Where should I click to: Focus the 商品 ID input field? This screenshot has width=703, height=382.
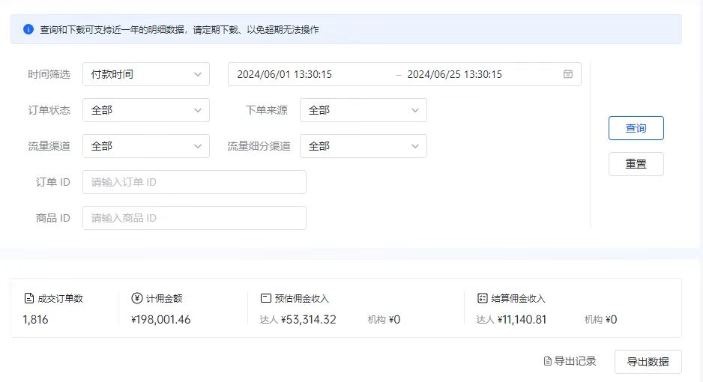194,218
